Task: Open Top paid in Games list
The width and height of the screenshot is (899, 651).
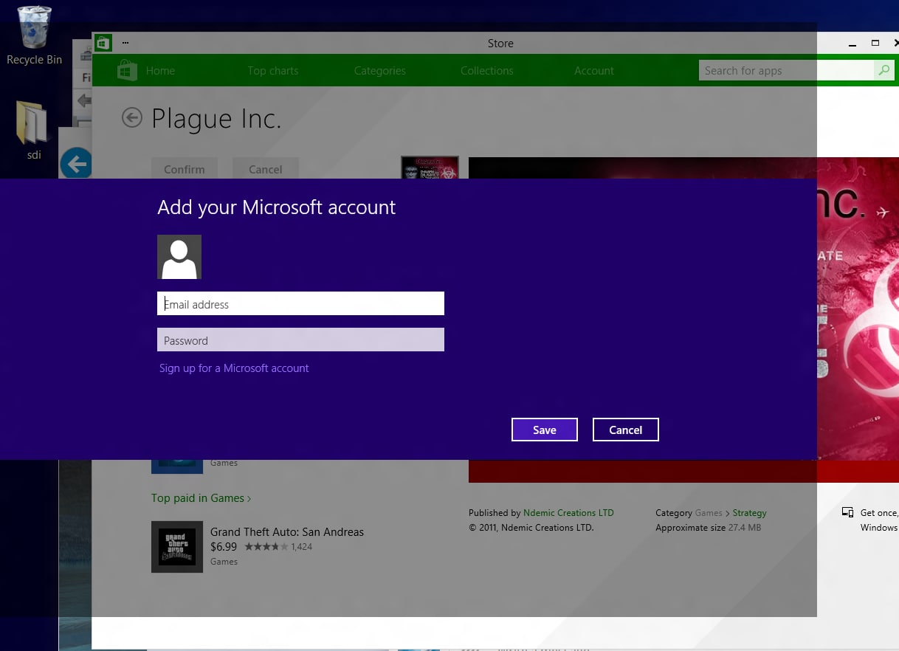Action: point(201,498)
